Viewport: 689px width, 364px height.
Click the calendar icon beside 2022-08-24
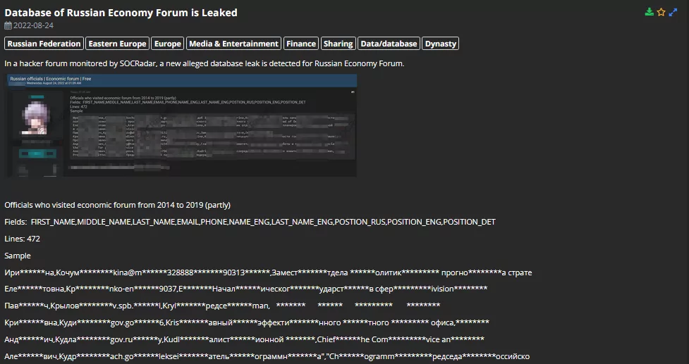[x=8, y=25]
